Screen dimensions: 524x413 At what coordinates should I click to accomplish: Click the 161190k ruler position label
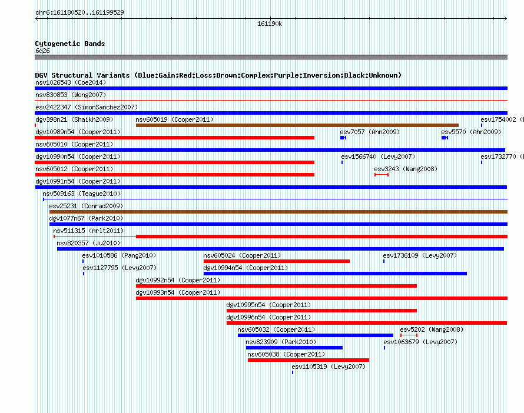(x=269, y=24)
